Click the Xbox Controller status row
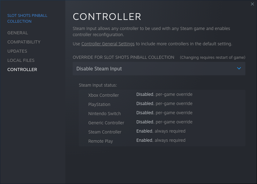 [x=162, y=95]
